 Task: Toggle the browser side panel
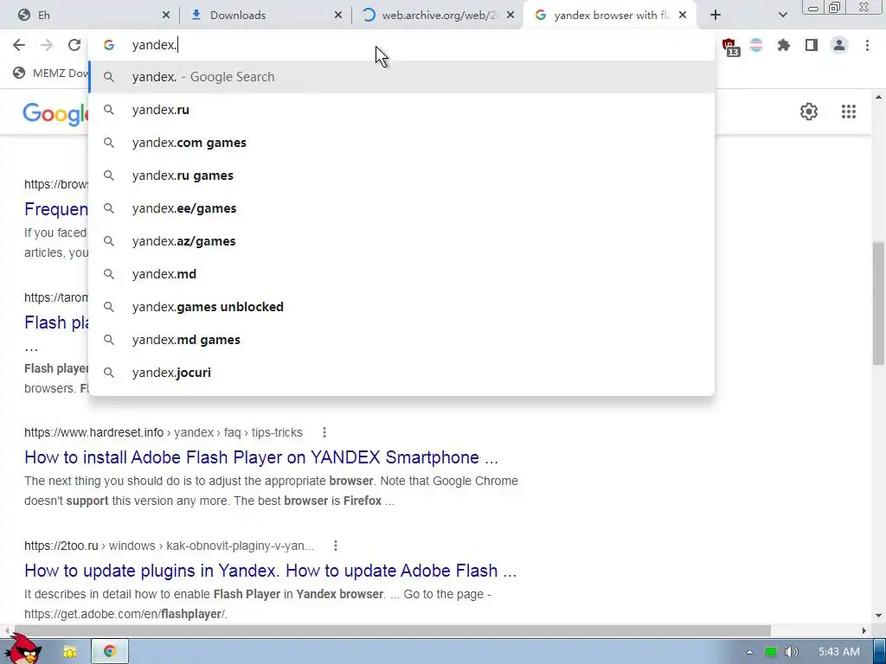click(812, 45)
